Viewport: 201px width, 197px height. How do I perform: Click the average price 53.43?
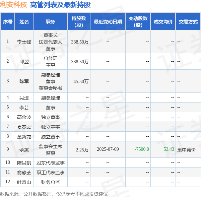169,149
